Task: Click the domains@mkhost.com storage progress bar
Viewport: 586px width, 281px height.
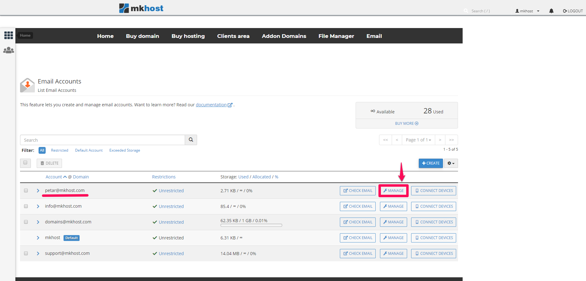Action: click(251, 225)
